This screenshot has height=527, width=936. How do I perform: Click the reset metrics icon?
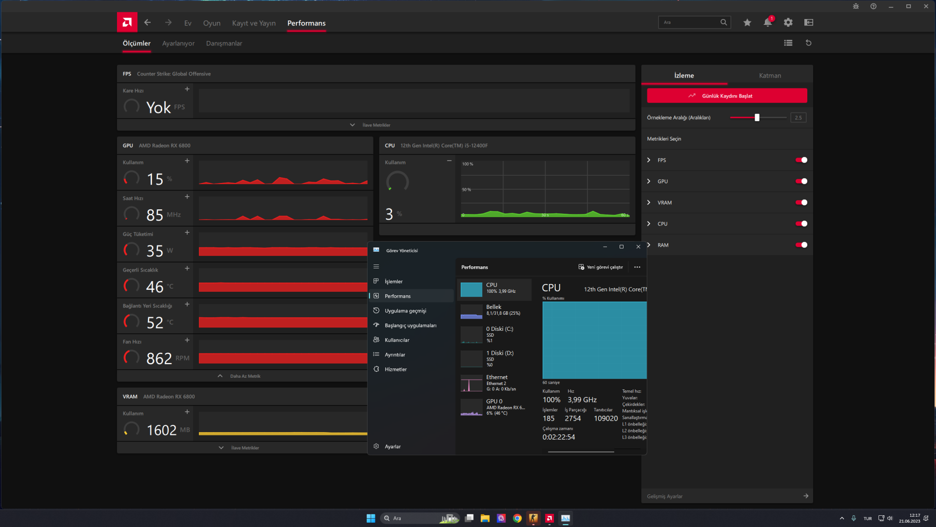pyautogui.click(x=808, y=43)
